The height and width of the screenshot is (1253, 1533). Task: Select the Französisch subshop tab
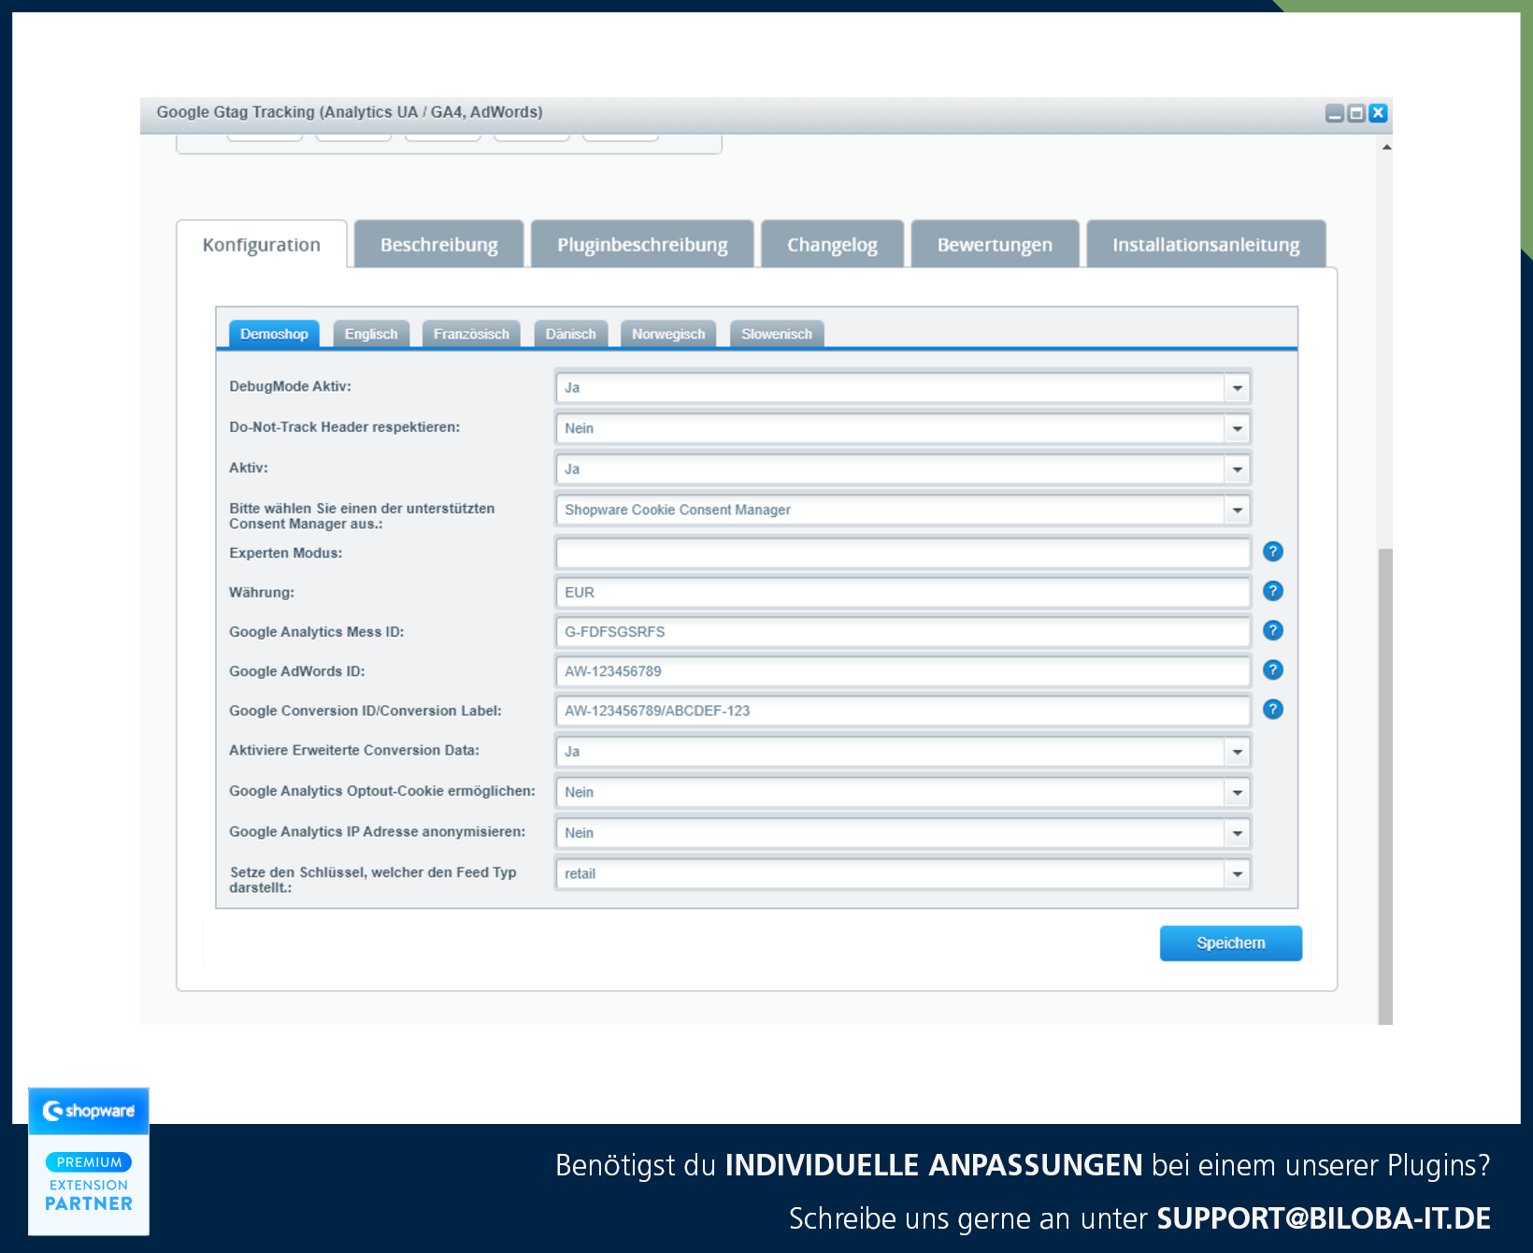[471, 334]
